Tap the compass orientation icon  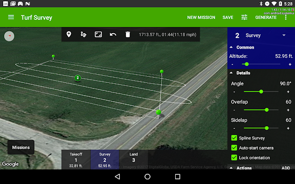9,36
